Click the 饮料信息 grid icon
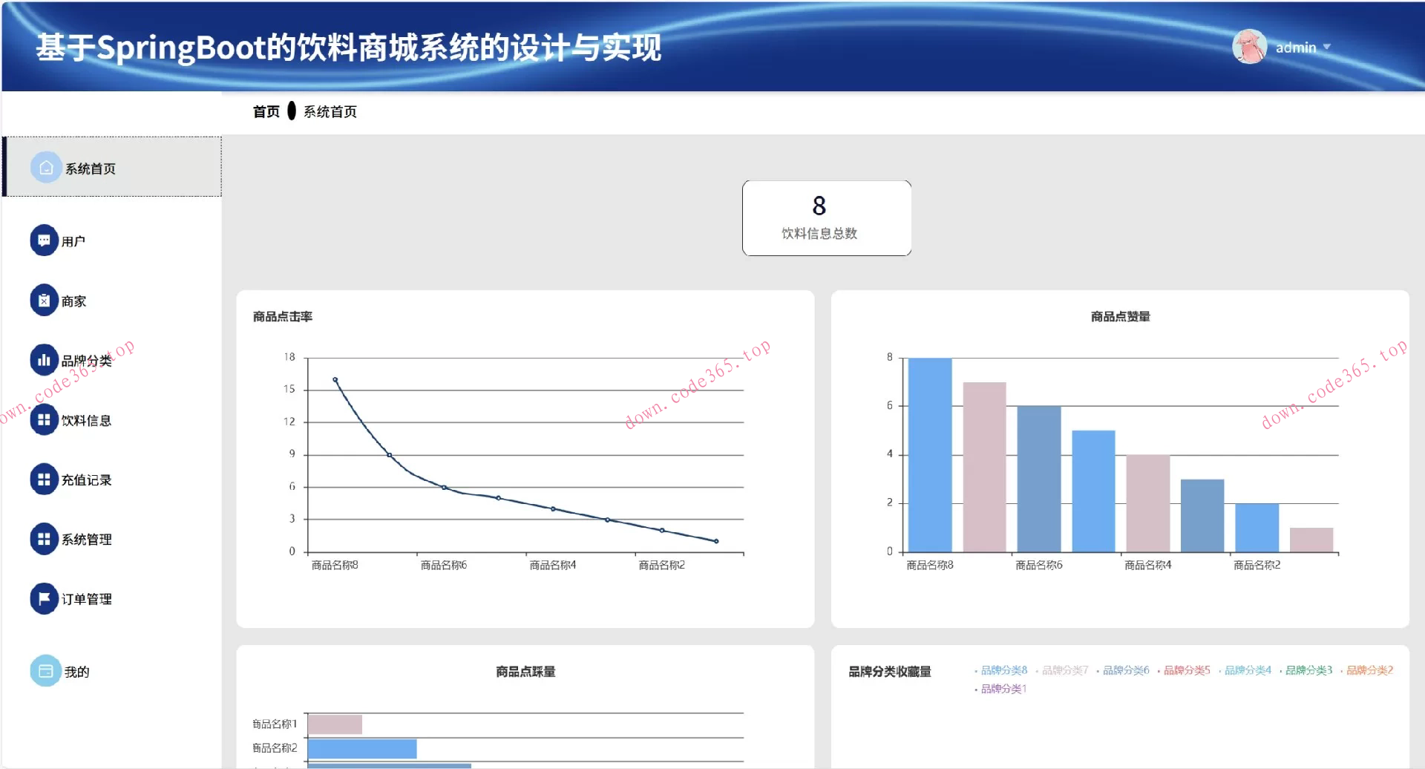Image resolution: width=1425 pixels, height=769 pixels. pos(44,420)
